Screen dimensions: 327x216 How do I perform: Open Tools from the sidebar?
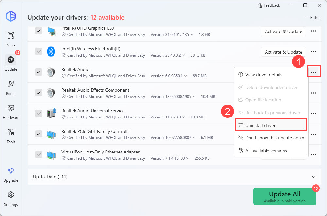[x=11, y=135]
